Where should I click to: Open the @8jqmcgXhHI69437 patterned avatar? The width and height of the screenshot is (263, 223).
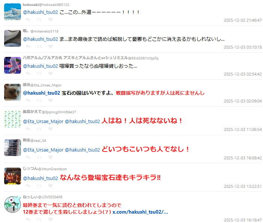click(x=13, y=119)
